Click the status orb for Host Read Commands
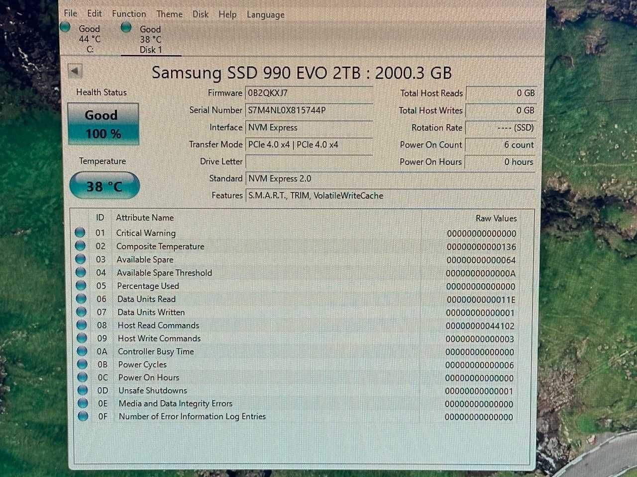Viewport: 637px width, 477px height. click(x=82, y=325)
